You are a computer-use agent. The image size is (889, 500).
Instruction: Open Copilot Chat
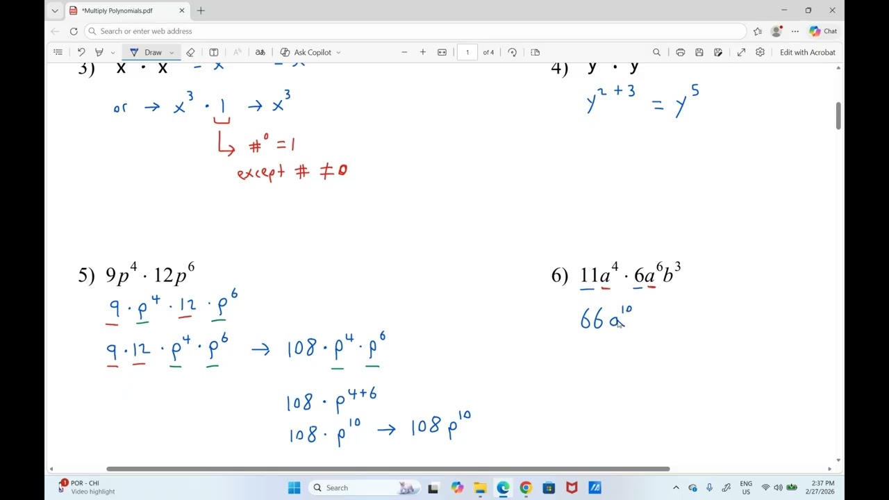pyautogui.click(x=823, y=31)
